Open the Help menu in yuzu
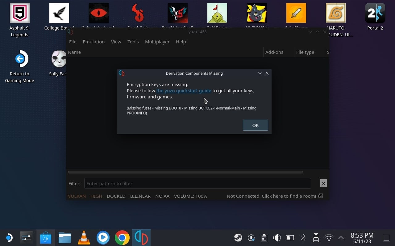 point(181,42)
